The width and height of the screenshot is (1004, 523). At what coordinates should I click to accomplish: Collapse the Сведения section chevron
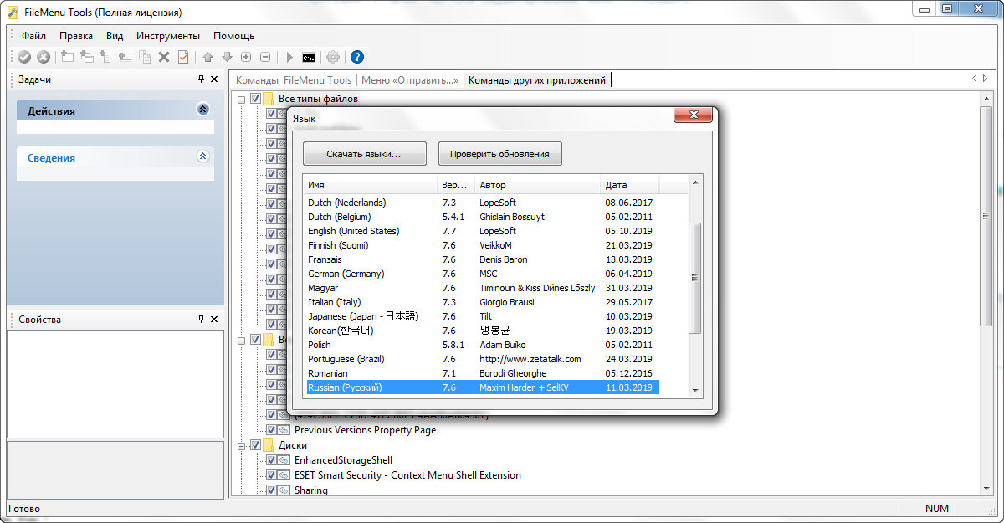pos(202,156)
